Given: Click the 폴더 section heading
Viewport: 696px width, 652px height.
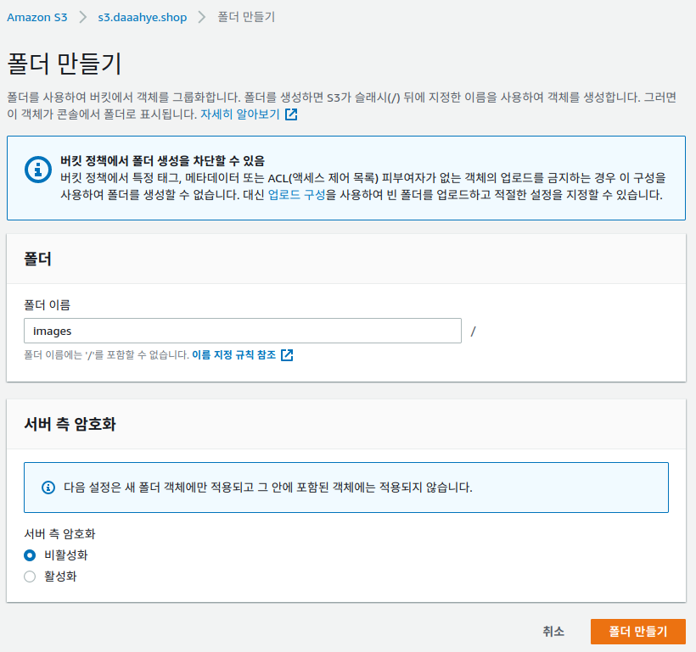Looking at the screenshot, I should point(37,259).
